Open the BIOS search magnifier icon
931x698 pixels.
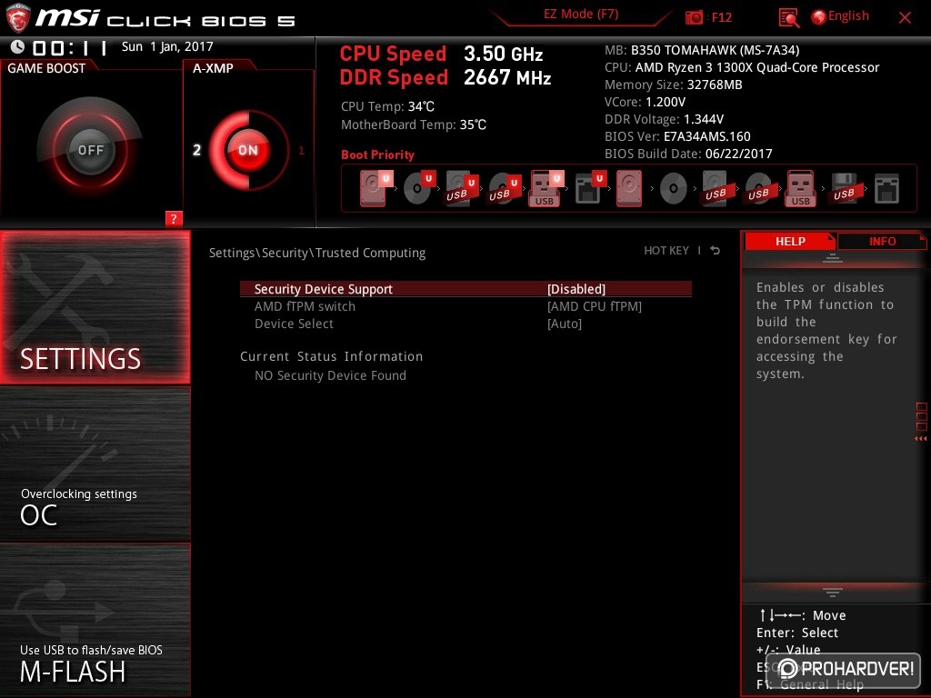coord(788,18)
